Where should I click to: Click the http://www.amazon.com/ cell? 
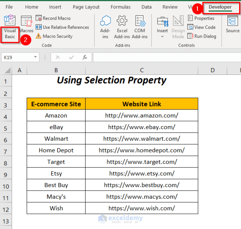142,115
